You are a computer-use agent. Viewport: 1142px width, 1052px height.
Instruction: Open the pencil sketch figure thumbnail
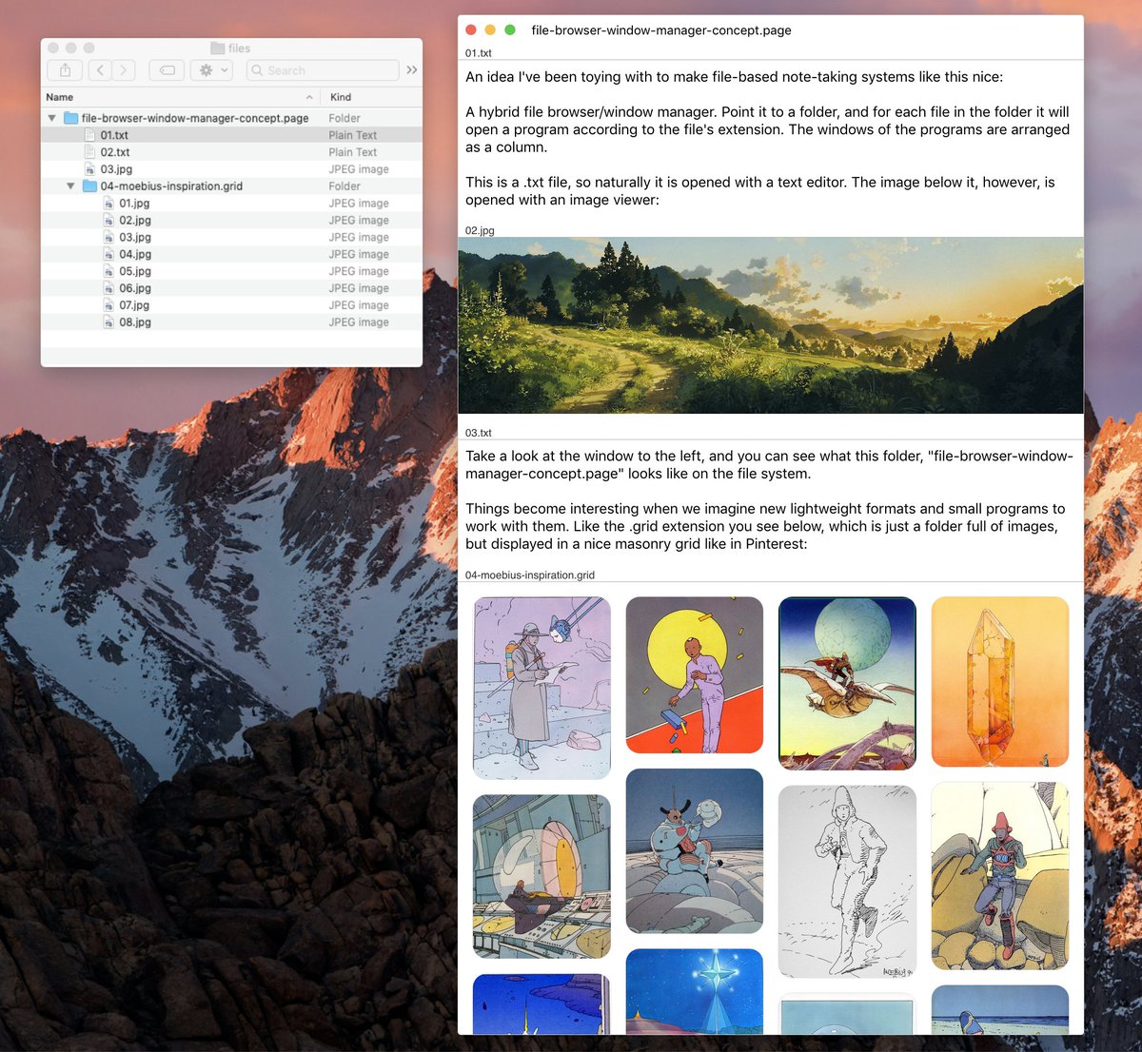847,882
